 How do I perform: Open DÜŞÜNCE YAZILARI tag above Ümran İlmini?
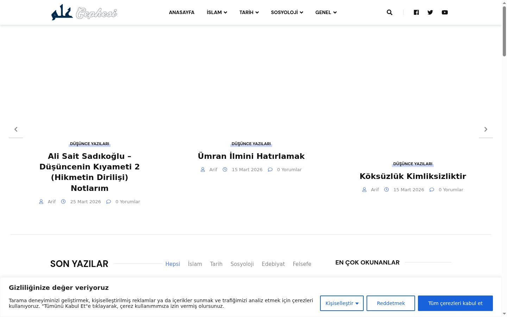(x=251, y=144)
